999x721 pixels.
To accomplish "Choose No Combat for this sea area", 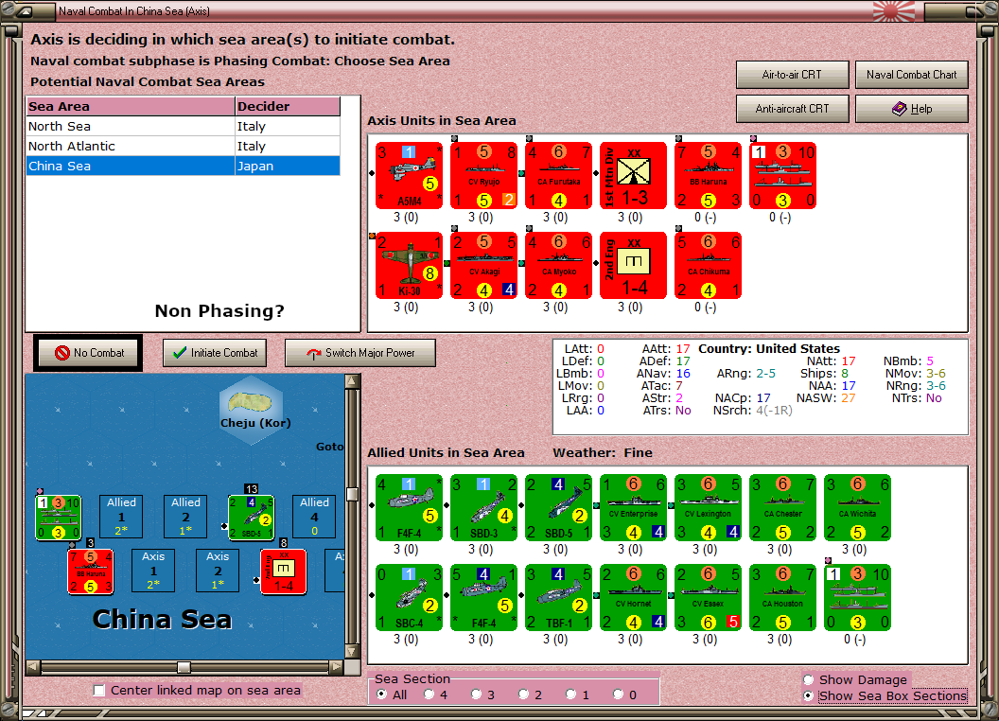I will tap(88, 353).
